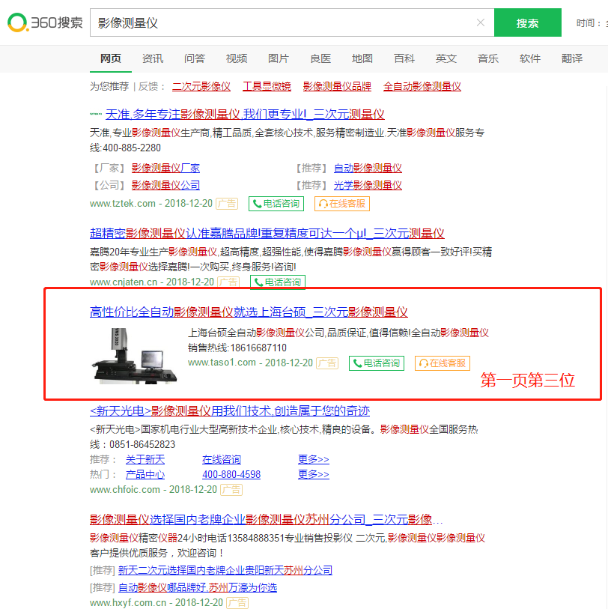The height and width of the screenshot is (609, 608).
Task: Click 电话咨询 button for www.tztek.com
Action: [x=276, y=204]
